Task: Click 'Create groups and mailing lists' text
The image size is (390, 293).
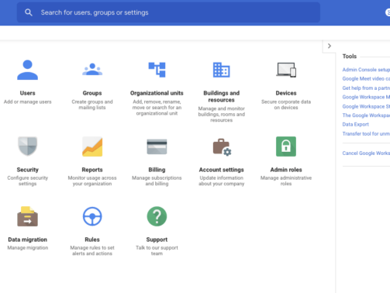Action: (92, 105)
